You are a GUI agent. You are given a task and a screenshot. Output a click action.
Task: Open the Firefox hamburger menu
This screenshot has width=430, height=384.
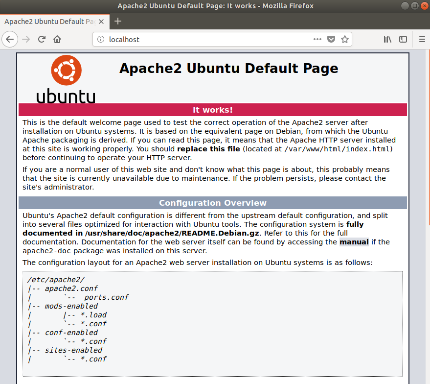pyautogui.click(x=422, y=39)
